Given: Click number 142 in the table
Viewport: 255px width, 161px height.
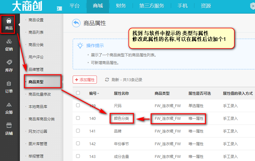Looking at the screenshot, I should (x=92, y=144).
